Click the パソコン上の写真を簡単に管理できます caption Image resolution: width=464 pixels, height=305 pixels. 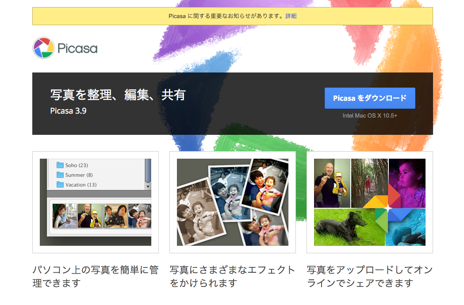tap(95, 276)
